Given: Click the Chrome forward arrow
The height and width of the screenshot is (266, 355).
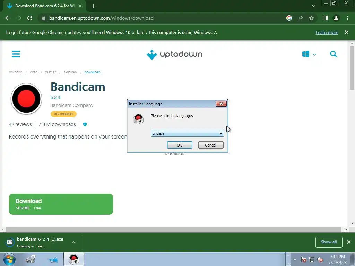Looking at the screenshot, I should point(19,18).
